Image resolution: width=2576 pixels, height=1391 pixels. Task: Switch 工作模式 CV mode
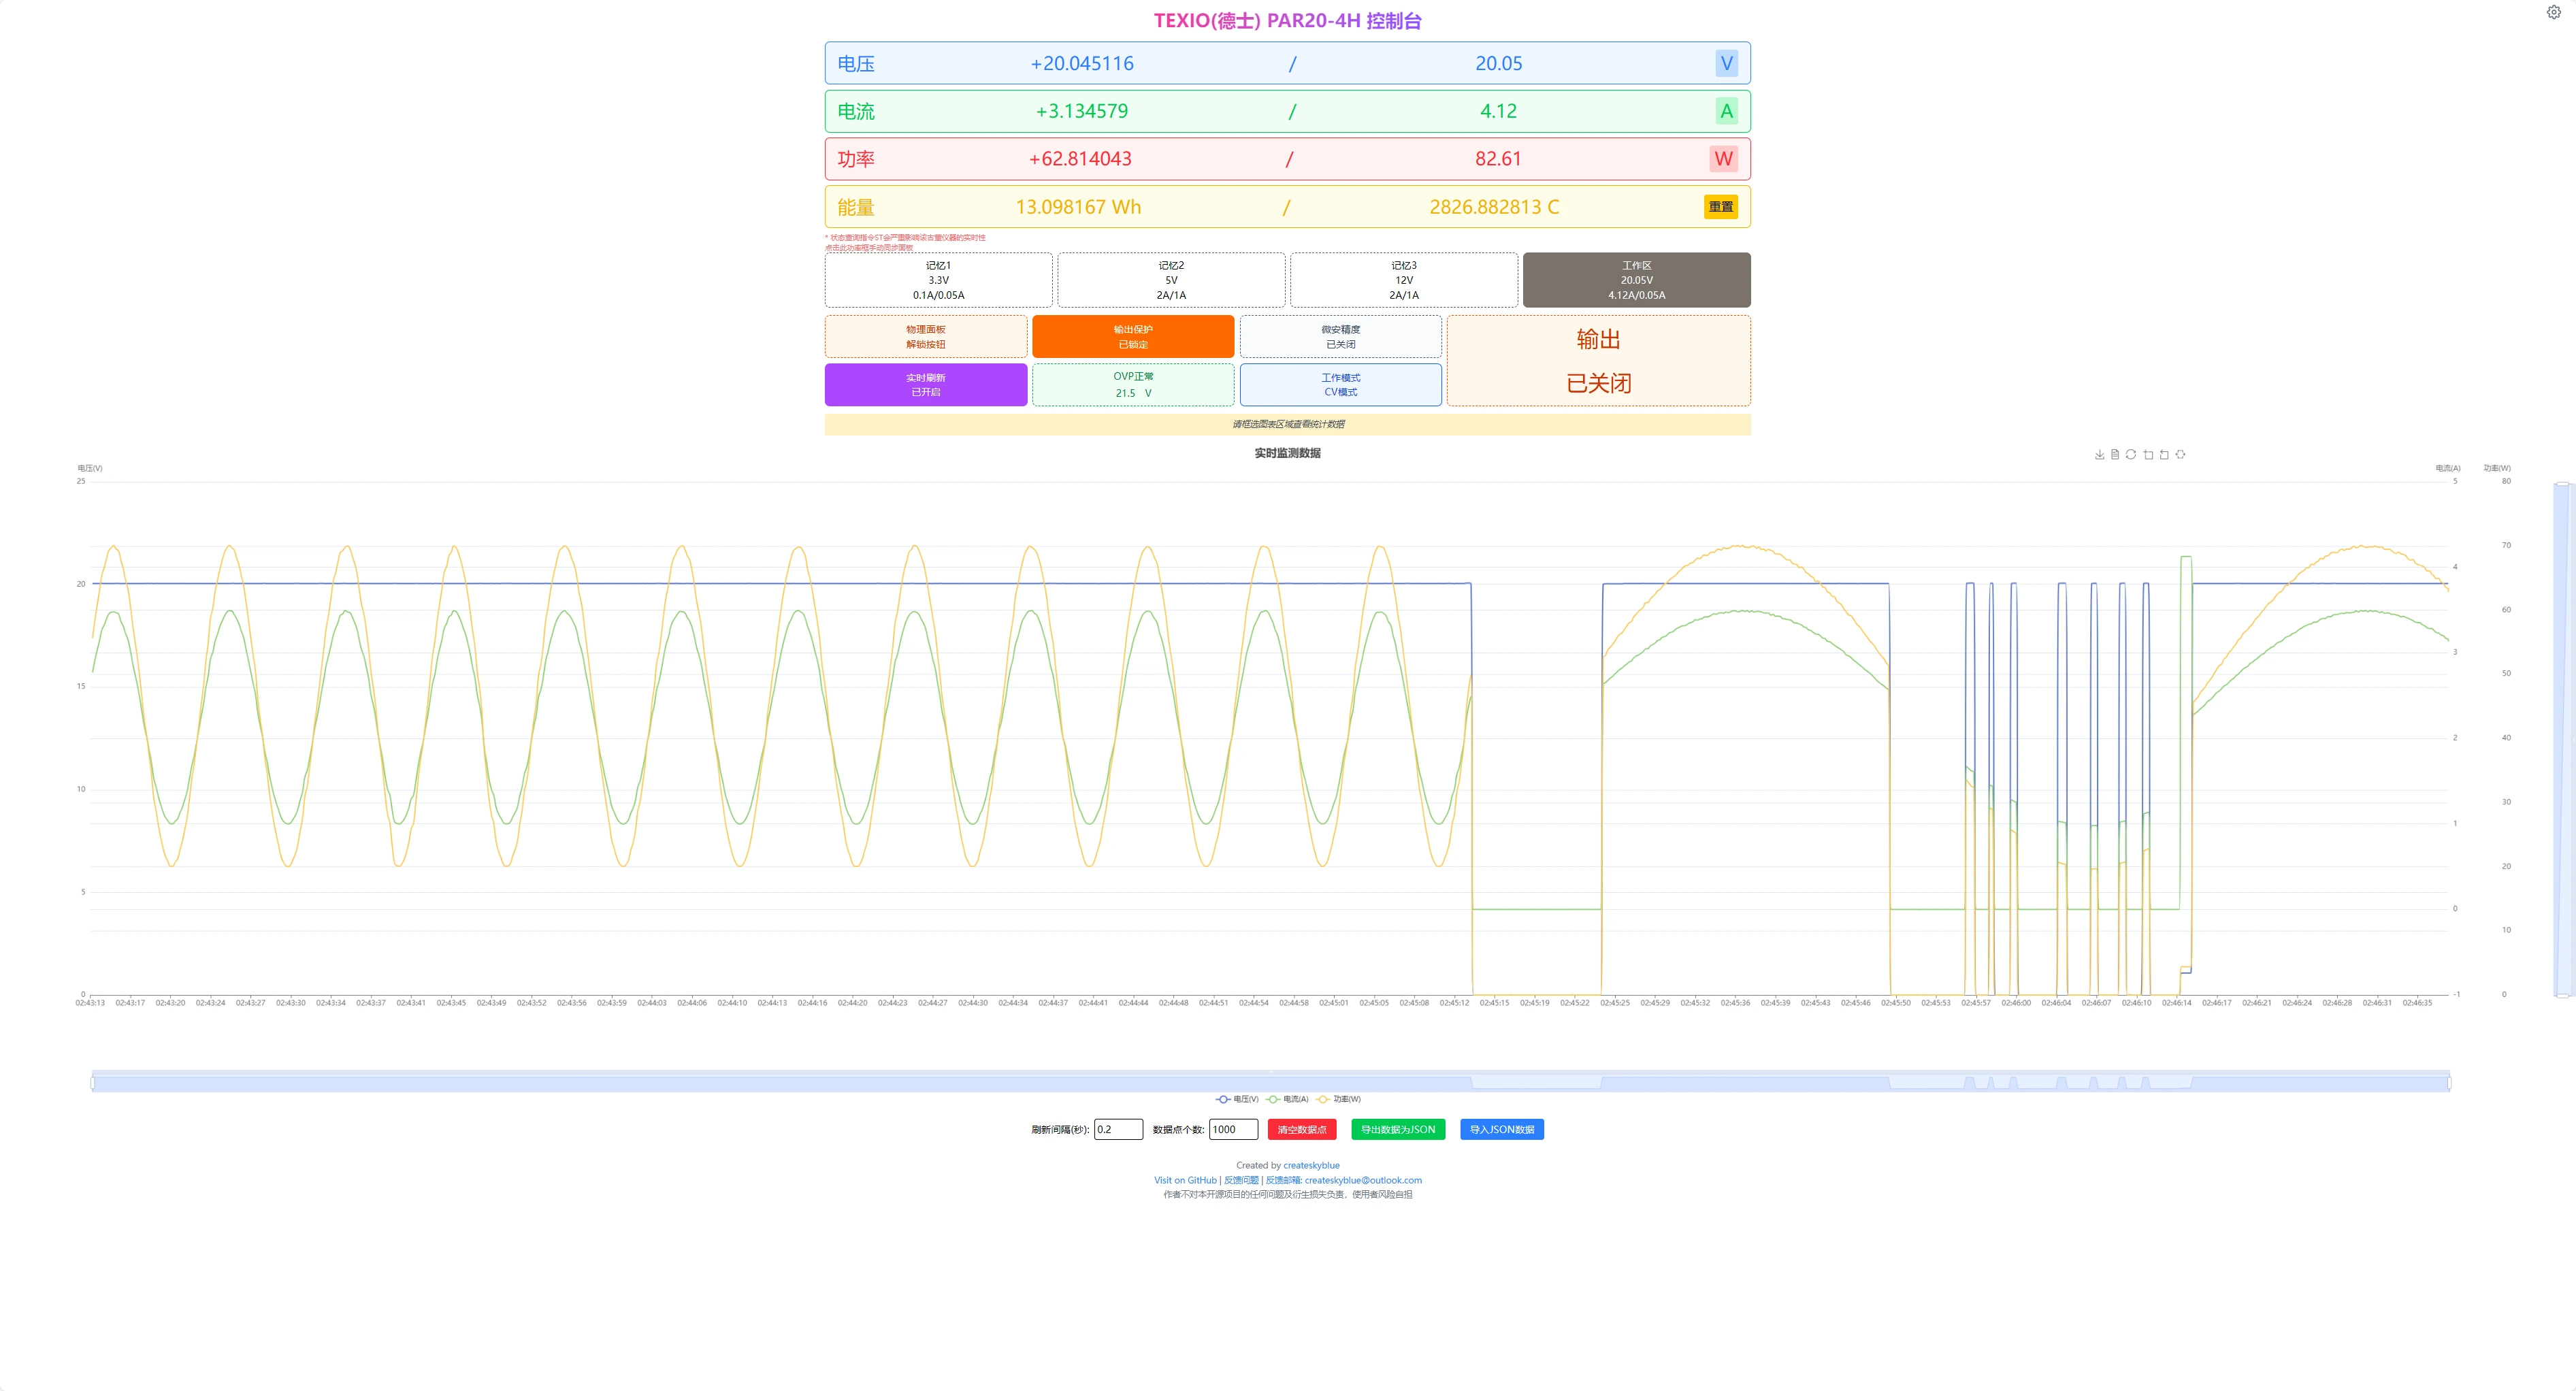coord(1340,385)
